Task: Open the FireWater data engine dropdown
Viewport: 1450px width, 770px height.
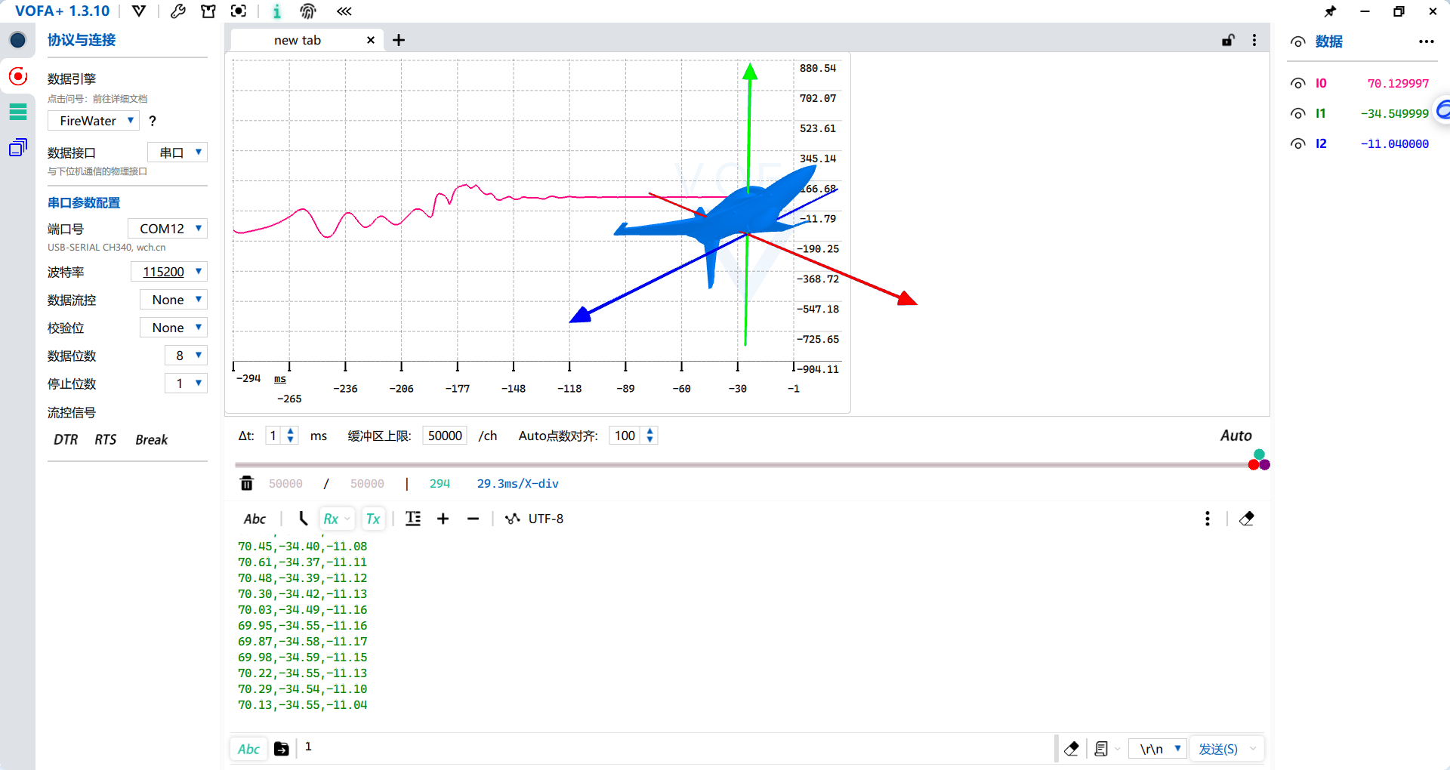Action: [x=94, y=121]
